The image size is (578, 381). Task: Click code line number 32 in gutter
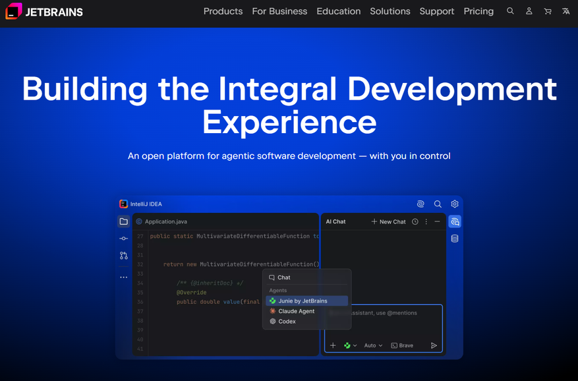click(x=140, y=264)
